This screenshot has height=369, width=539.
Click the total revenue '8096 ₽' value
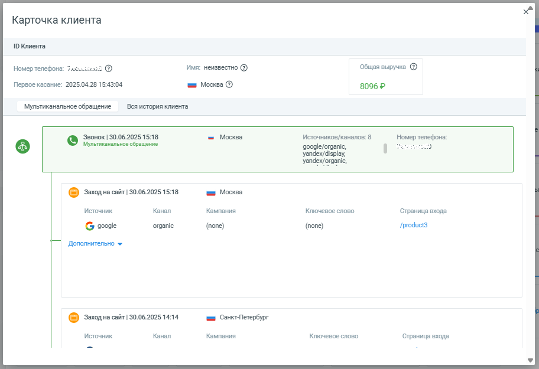pos(372,87)
